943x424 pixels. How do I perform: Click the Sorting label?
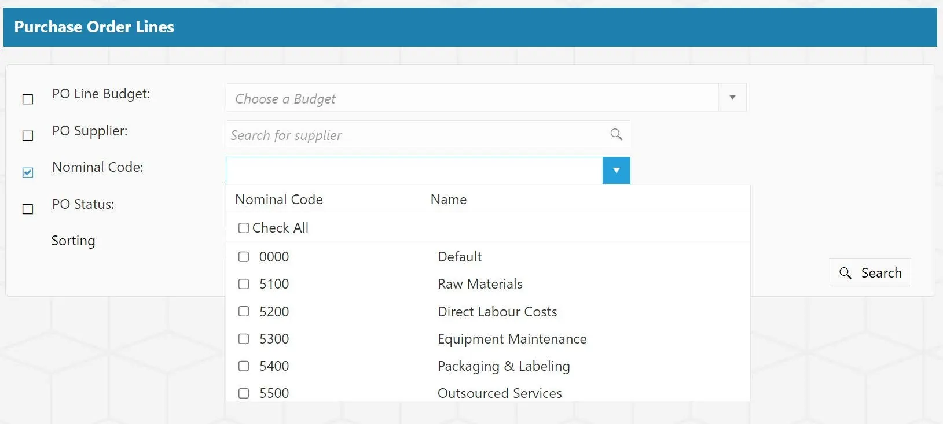(73, 241)
